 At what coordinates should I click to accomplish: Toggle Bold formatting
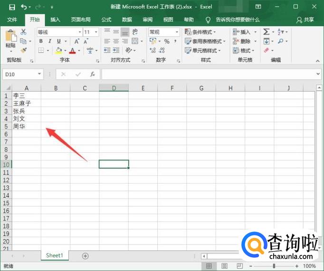point(41,41)
